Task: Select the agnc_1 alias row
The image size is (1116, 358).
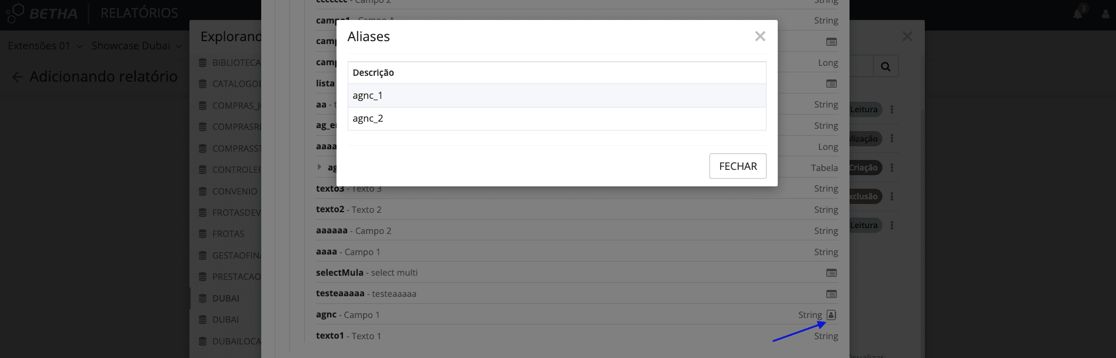Action: [557, 95]
